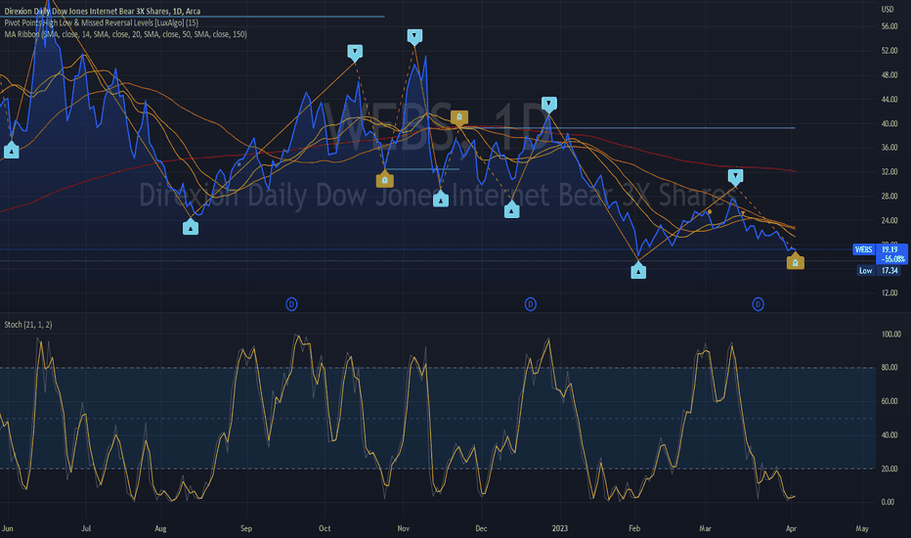Click the USD currency label

[888, 10]
